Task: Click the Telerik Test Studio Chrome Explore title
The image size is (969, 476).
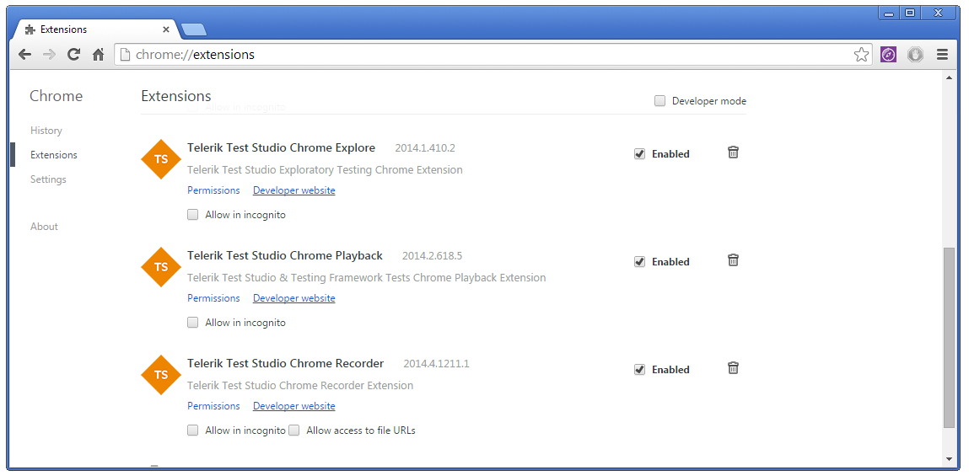Action: tap(281, 148)
